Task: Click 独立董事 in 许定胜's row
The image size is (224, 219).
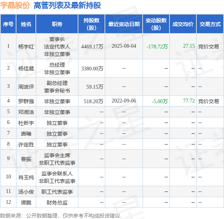Action: tap(57, 145)
